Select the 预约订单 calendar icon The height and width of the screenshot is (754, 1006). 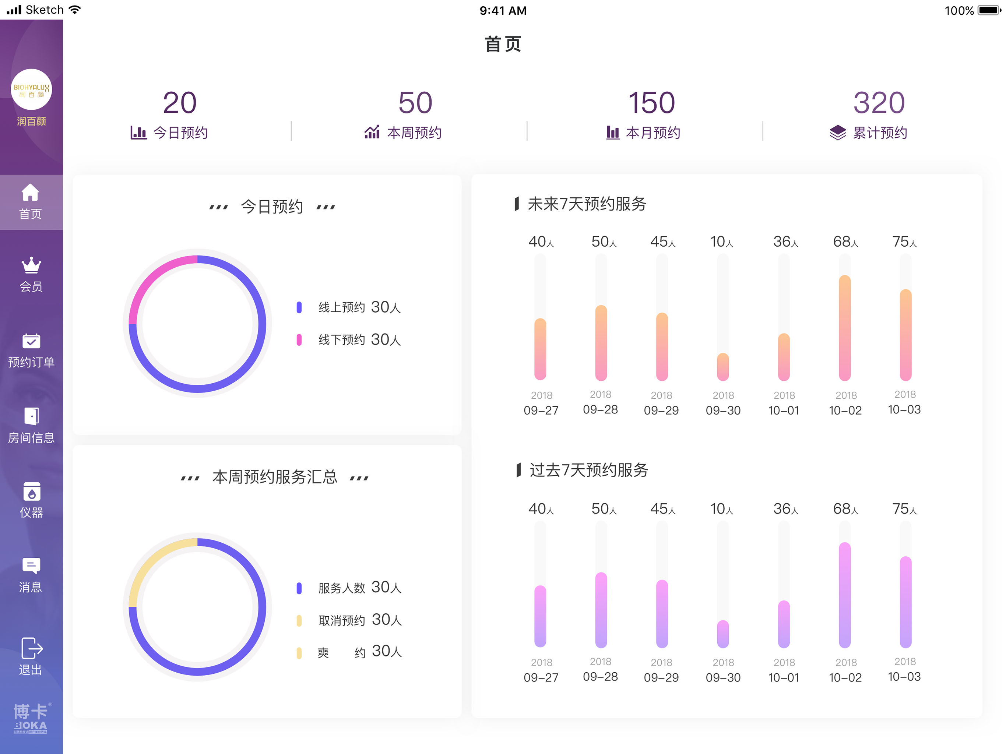point(31,341)
